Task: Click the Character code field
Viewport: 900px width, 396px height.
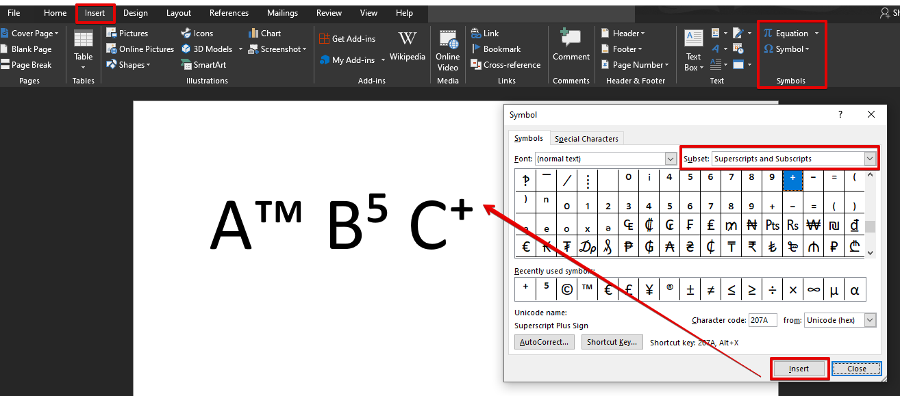Action: tap(762, 320)
